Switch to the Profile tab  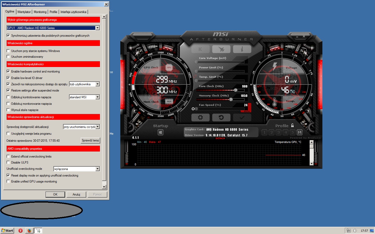tap(53, 12)
